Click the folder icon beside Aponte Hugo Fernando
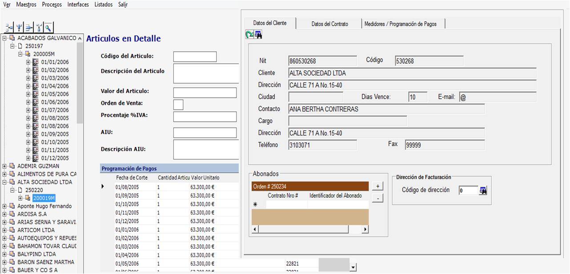Screen dimensions: 570x274 click(x=12, y=206)
